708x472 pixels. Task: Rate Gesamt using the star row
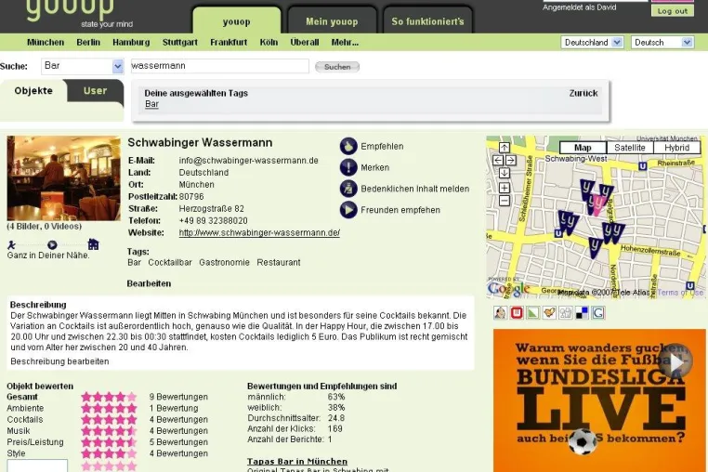pyautogui.click(x=109, y=397)
